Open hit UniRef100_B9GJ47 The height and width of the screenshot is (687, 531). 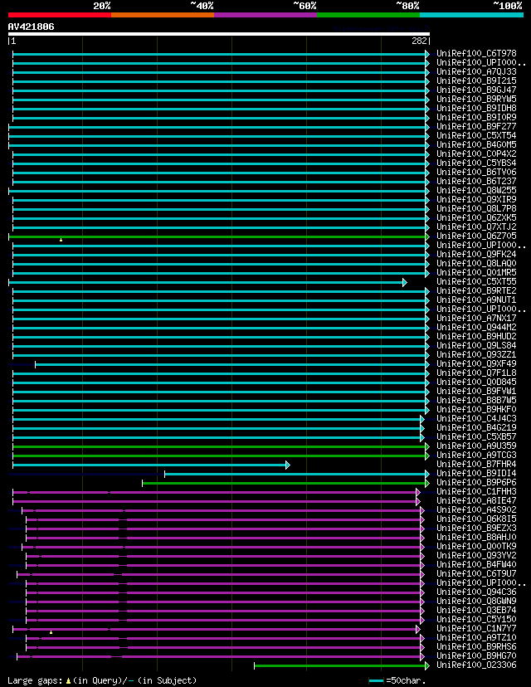click(x=476, y=90)
